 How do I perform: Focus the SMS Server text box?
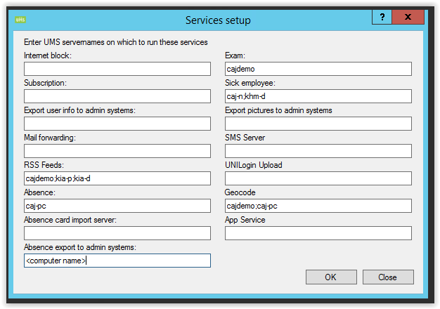tap(318, 151)
